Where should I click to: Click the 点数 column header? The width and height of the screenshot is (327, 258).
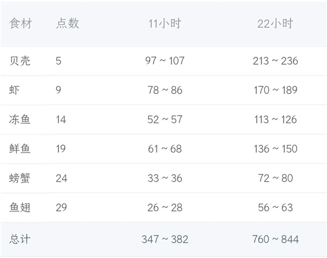pyautogui.click(x=68, y=23)
